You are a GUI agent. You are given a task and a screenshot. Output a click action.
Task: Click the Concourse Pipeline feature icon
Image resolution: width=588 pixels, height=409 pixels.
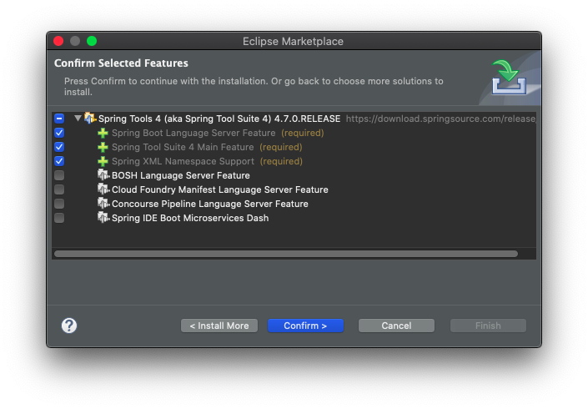click(x=103, y=204)
